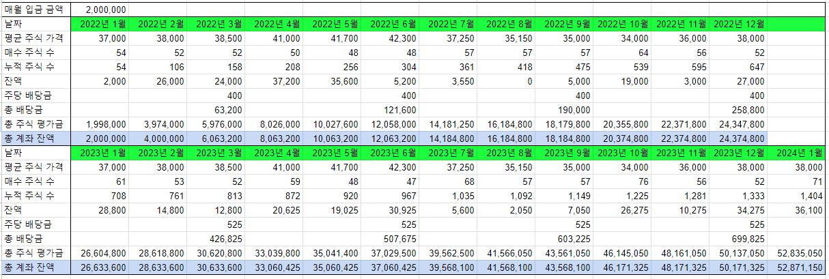Select total dividend value 121,600

point(390,110)
